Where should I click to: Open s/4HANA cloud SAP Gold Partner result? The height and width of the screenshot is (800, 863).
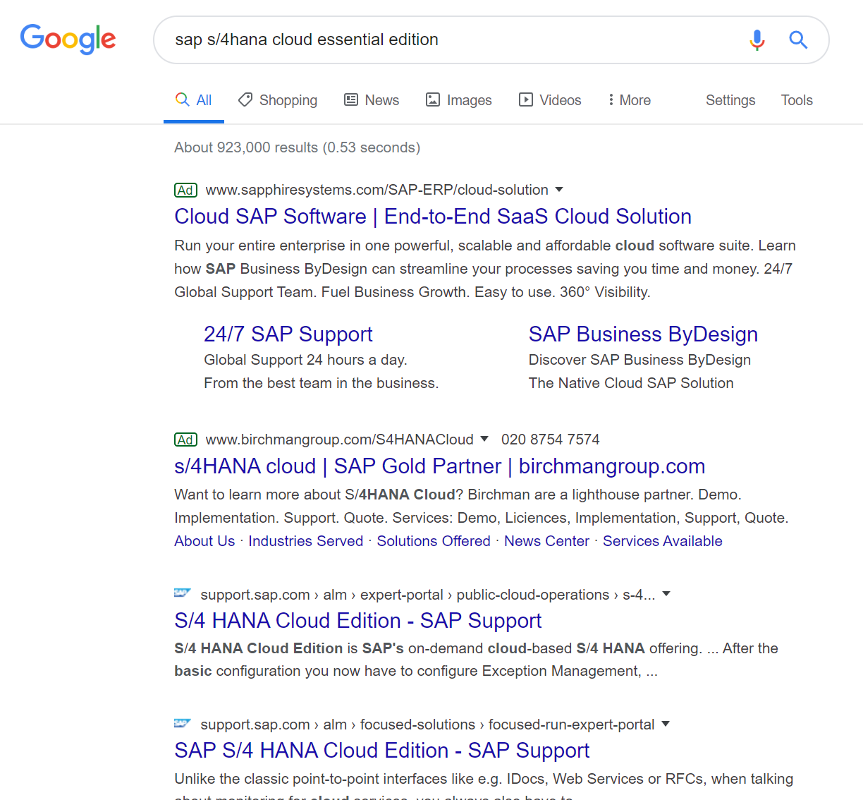tap(440, 466)
